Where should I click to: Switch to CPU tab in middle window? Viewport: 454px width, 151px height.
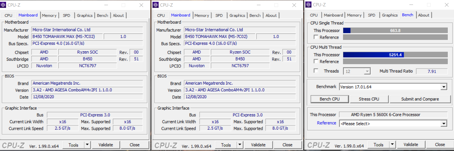[161, 15]
